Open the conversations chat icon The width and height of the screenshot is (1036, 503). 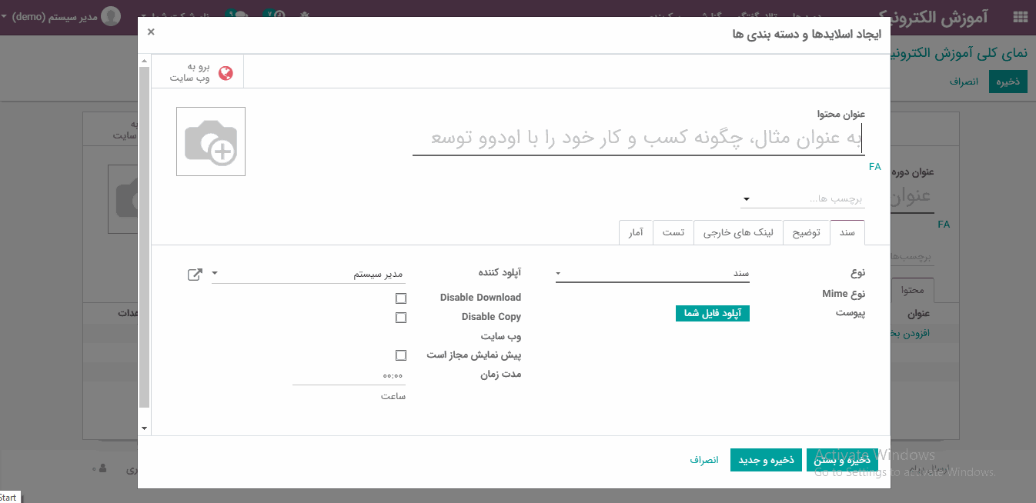[x=239, y=16]
